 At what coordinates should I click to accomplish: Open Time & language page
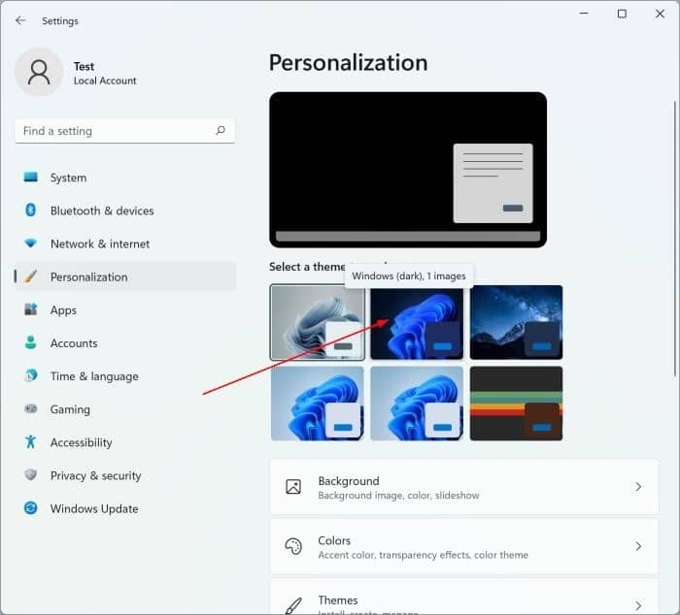click(x=125, y=376)
